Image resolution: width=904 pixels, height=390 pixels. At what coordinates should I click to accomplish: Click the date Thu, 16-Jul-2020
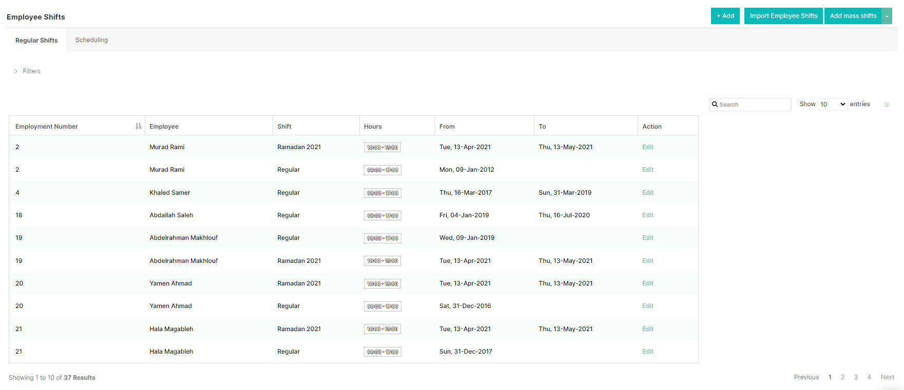pyautogui.click(x=564, y=215)
